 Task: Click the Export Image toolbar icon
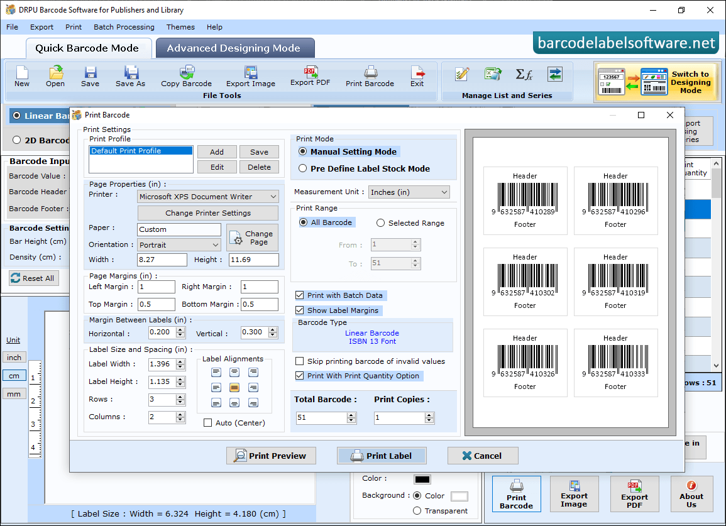pos(251,77)
